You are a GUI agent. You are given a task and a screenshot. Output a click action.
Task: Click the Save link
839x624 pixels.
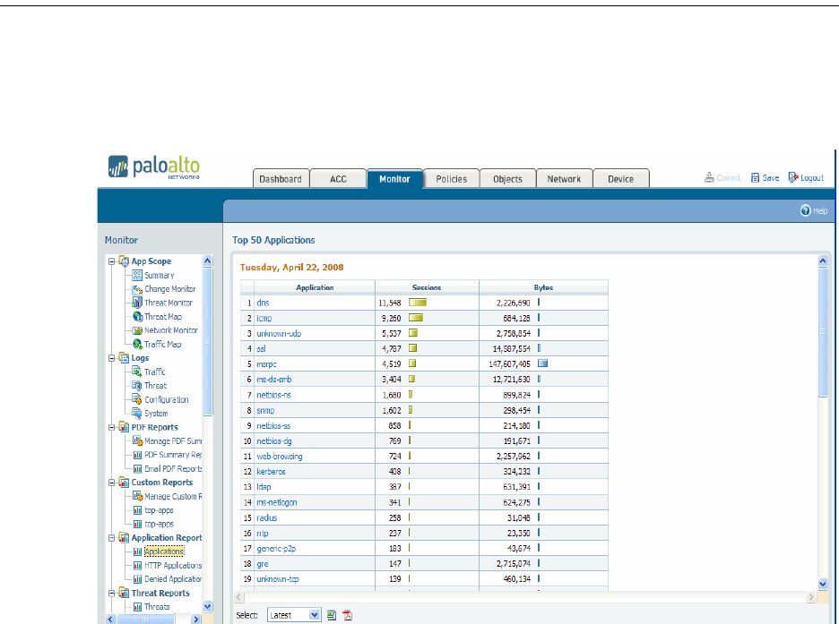point(765,178)
